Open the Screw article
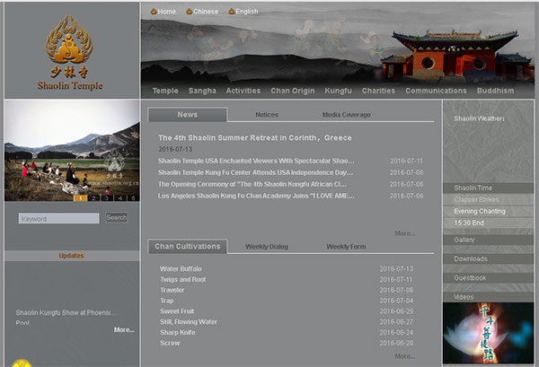The width and height of the screenshot is (539, 367). pyautogui.click(x=170, y=344)
